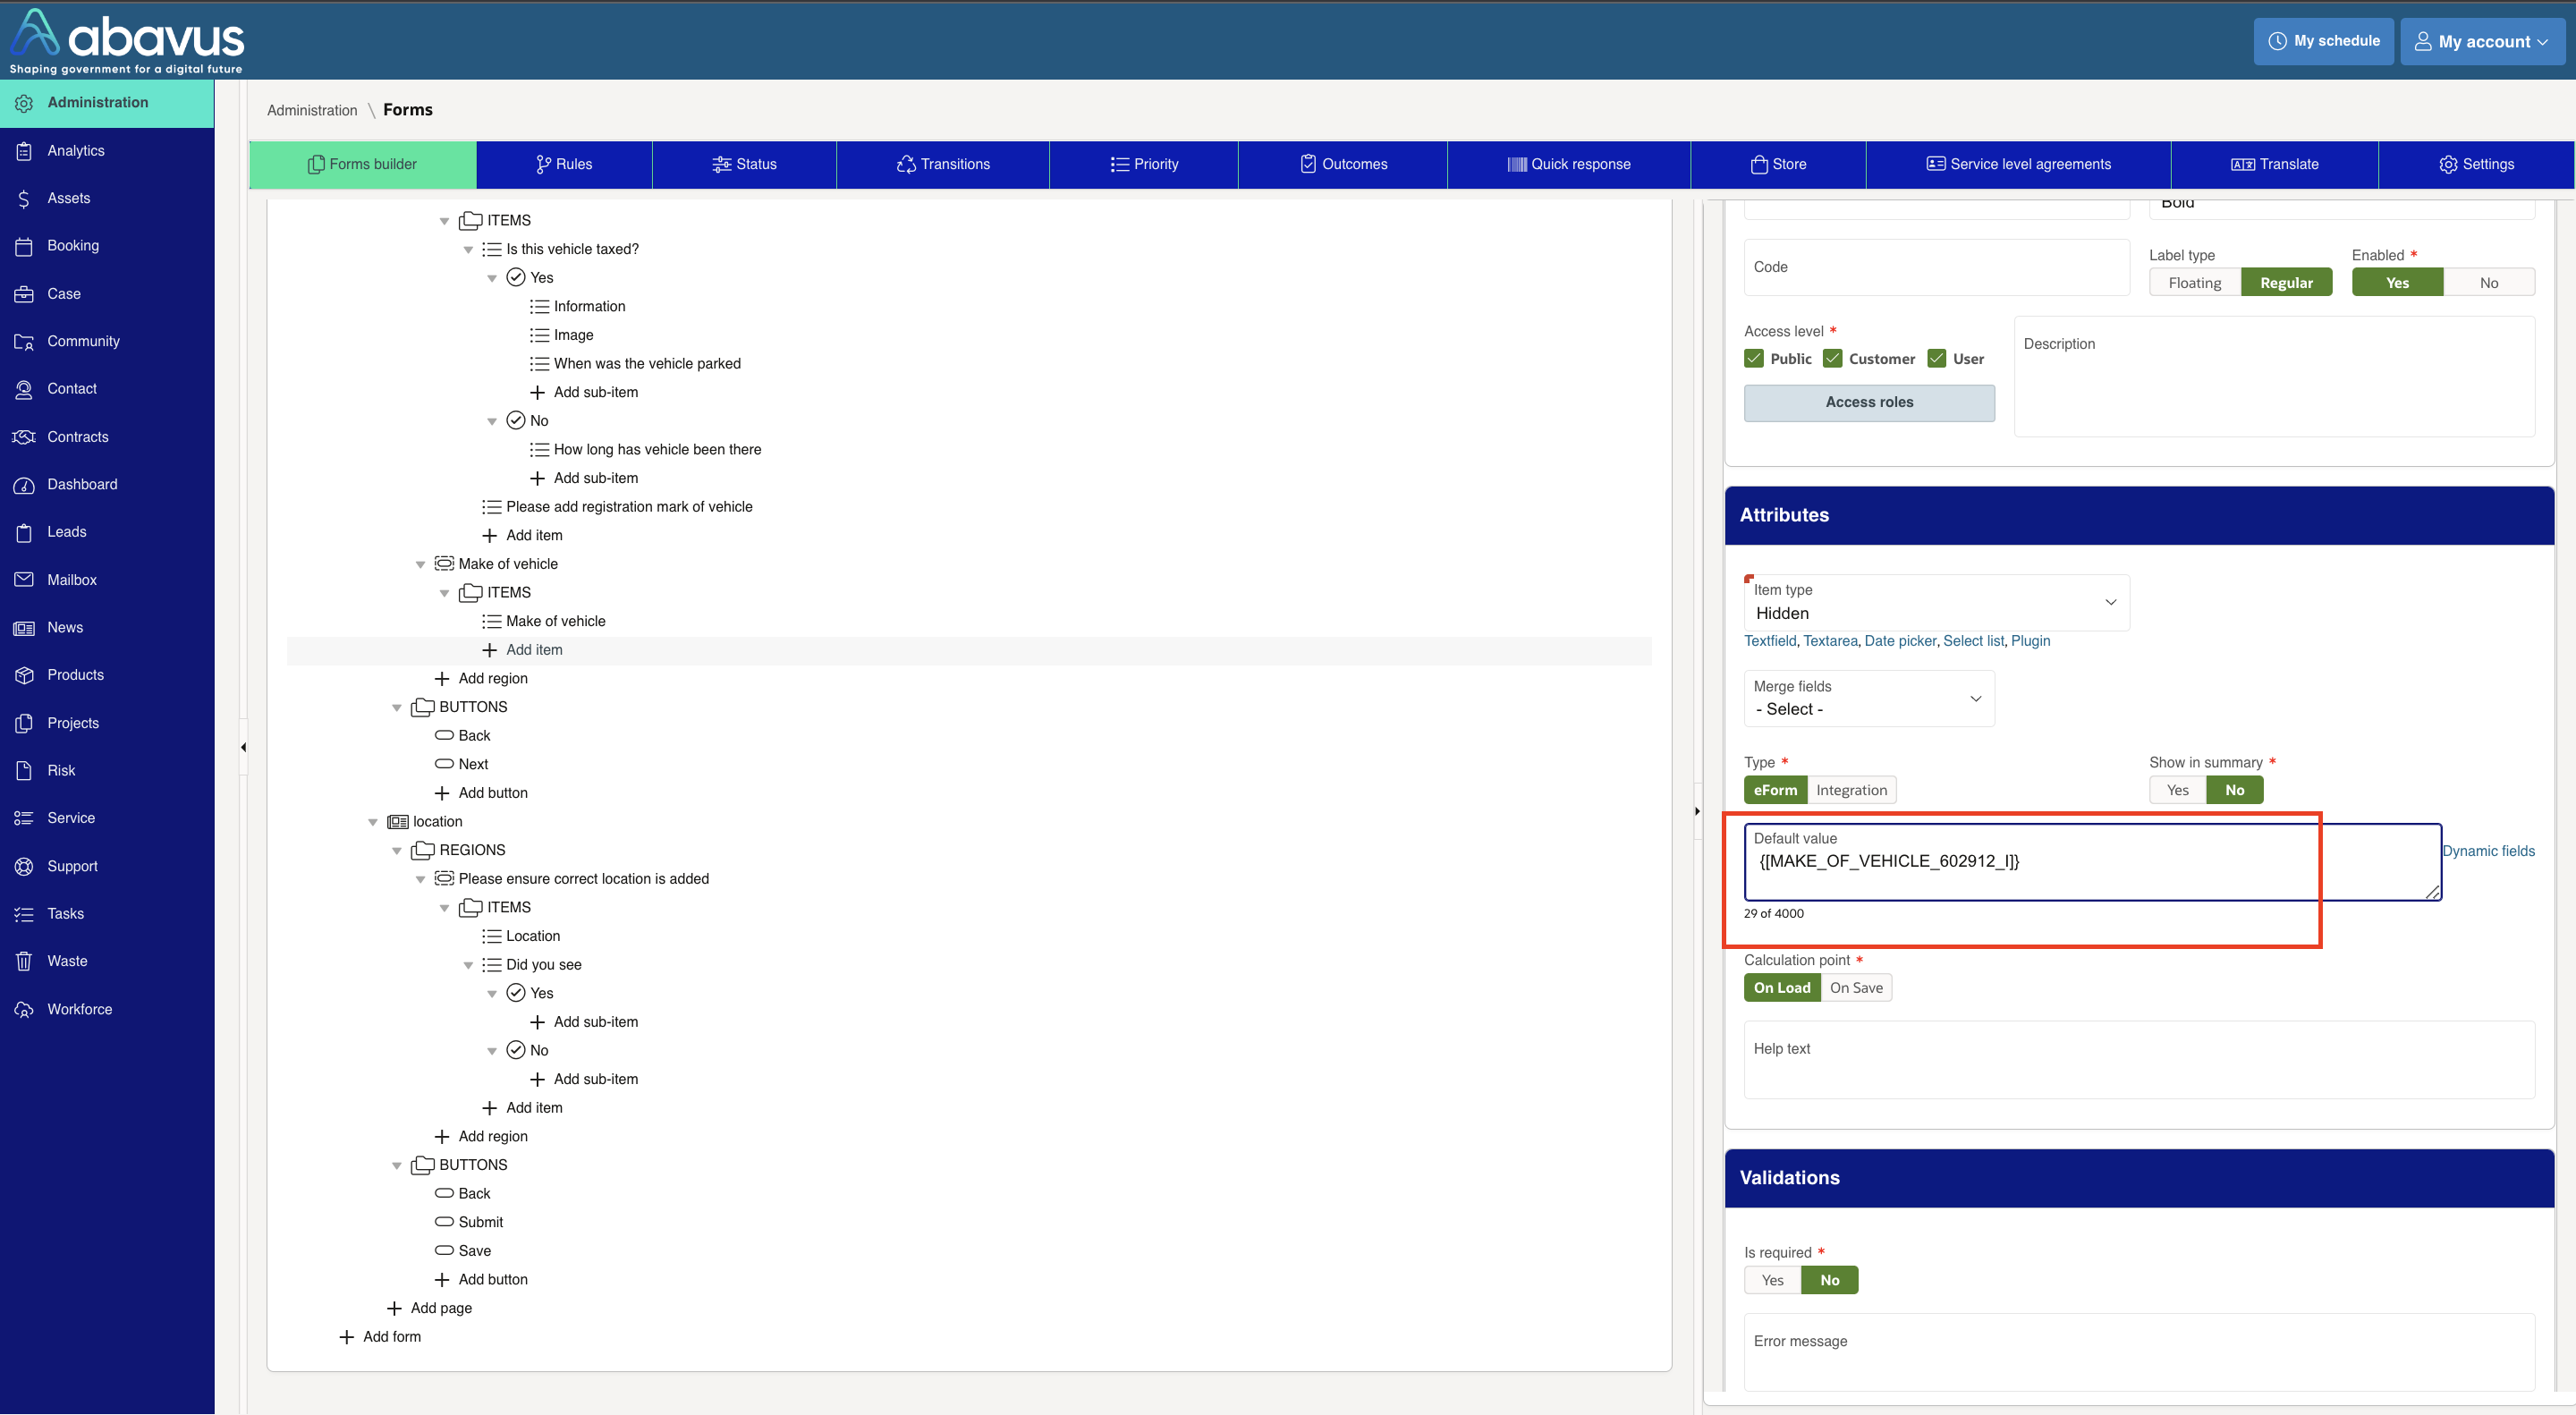Open the Item type dropdown
2576x1415 pixels.
click(x=1936, y=602)
